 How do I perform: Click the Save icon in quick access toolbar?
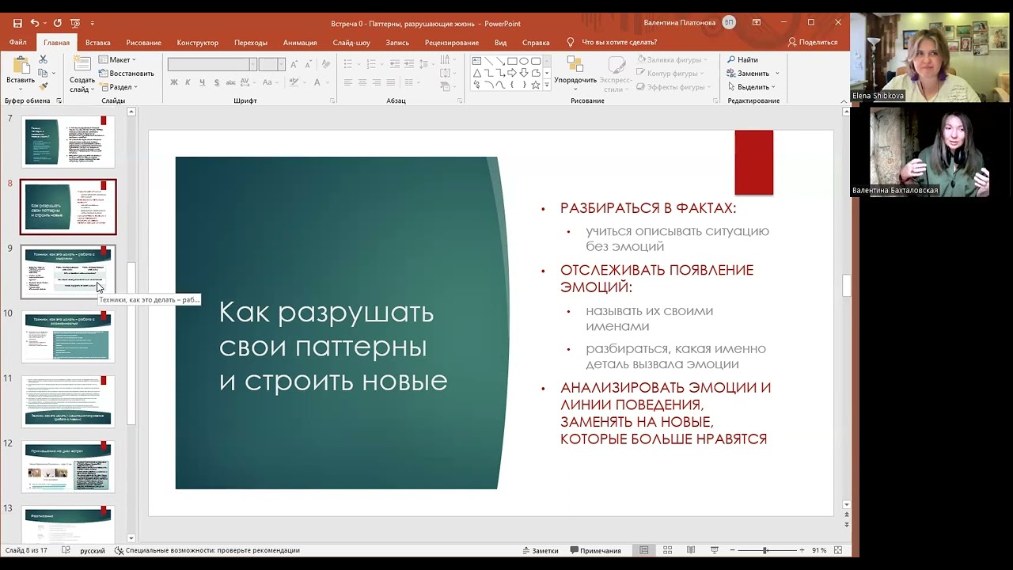[17, 24]
